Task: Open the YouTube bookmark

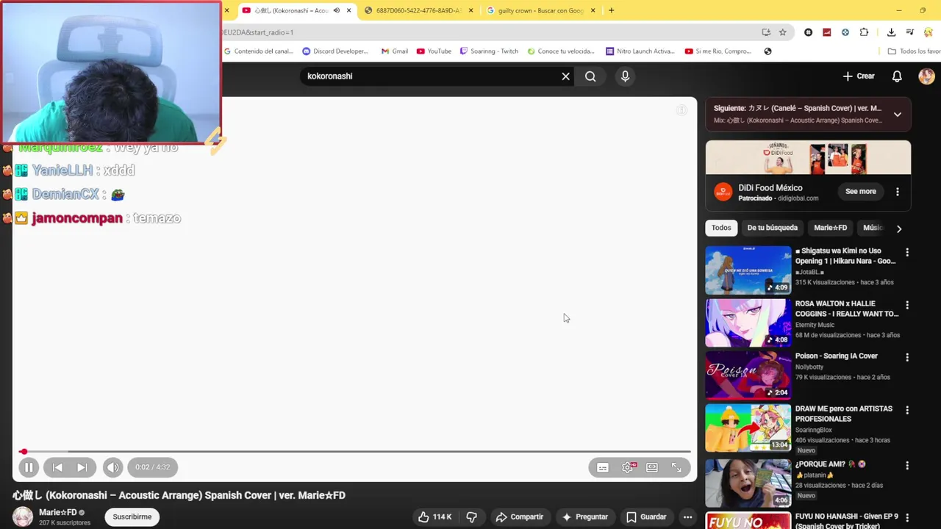Action: 434,51
